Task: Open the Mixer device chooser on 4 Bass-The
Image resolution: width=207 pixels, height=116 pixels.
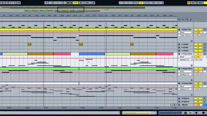Action: coord(185,32)
